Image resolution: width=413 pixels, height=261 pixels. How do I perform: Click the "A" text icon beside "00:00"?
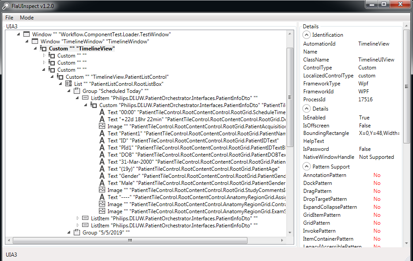coord(102,112)
